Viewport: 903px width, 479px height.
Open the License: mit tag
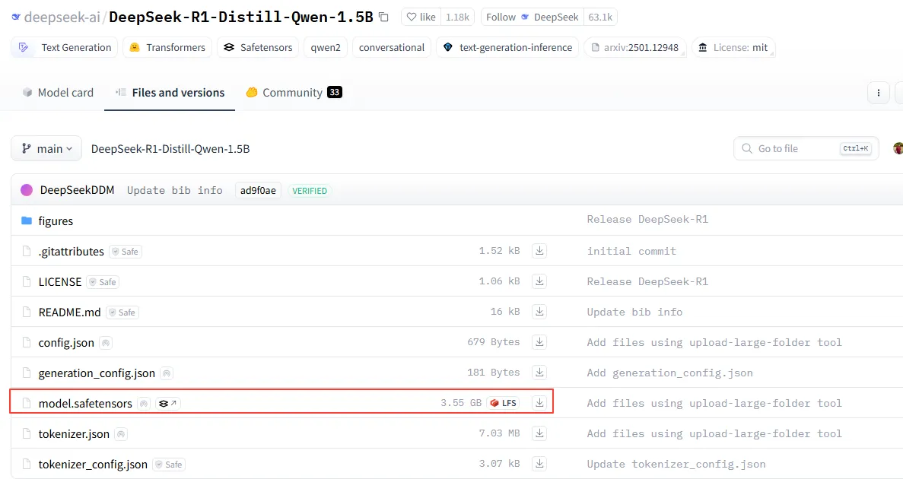[733, 47]
